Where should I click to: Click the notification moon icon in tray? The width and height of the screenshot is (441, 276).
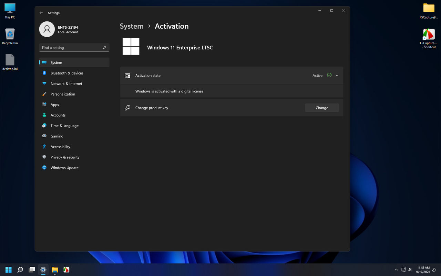(434, 269)
